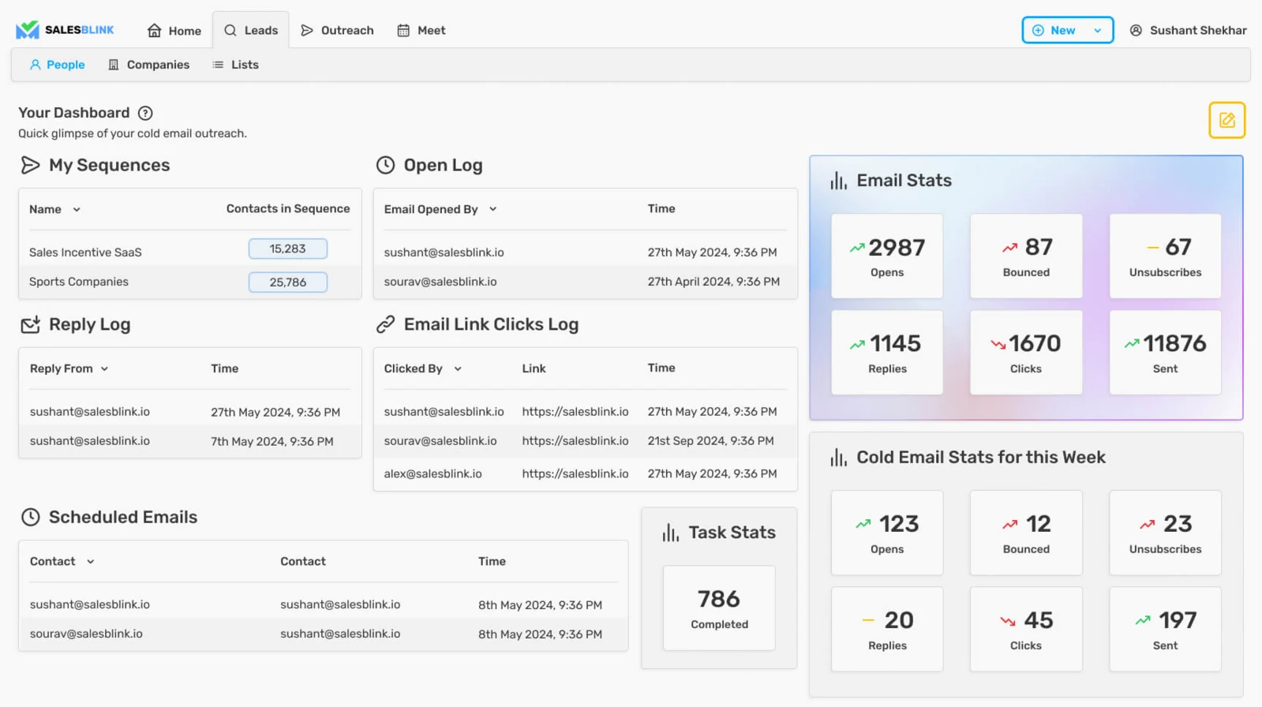
Task: Open the Lists sub-tab
Action: [x=236, y=65]
